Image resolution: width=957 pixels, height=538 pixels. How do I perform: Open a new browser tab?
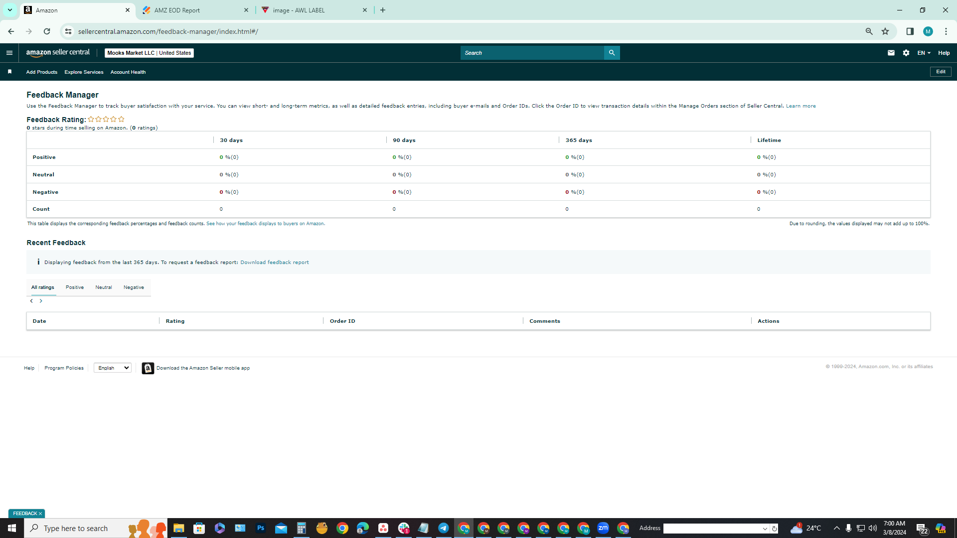[383, 10]
